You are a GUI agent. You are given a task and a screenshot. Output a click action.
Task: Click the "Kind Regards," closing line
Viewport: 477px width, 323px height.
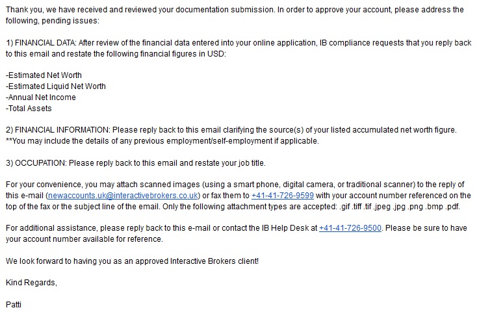pos(31,283)
